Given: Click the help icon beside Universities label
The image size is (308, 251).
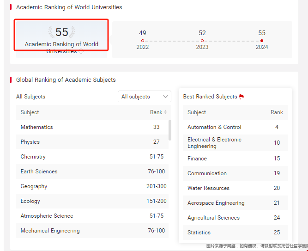Looking at the screenshot, I should pos(81,51).
